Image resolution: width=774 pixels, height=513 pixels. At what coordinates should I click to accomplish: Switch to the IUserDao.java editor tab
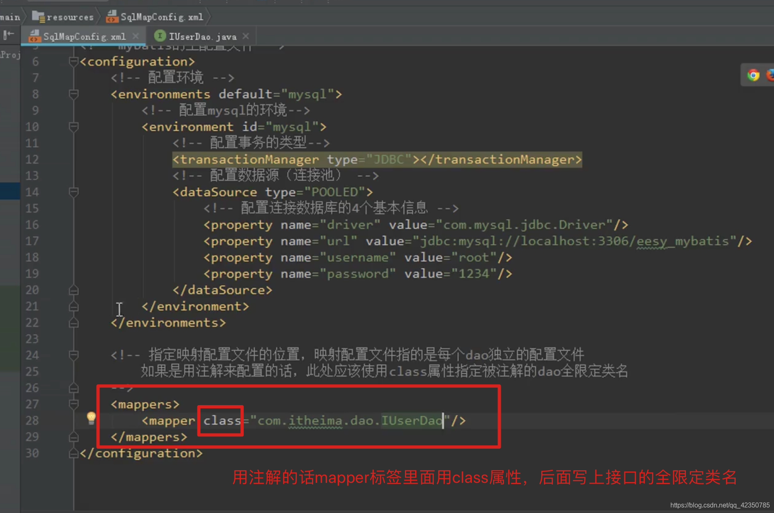pos(202,37)
